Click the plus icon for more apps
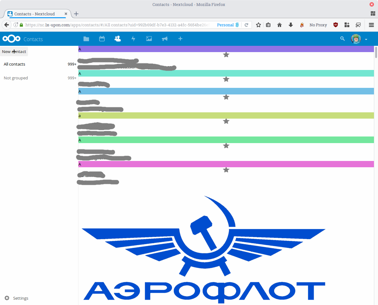 click(180, 39)
